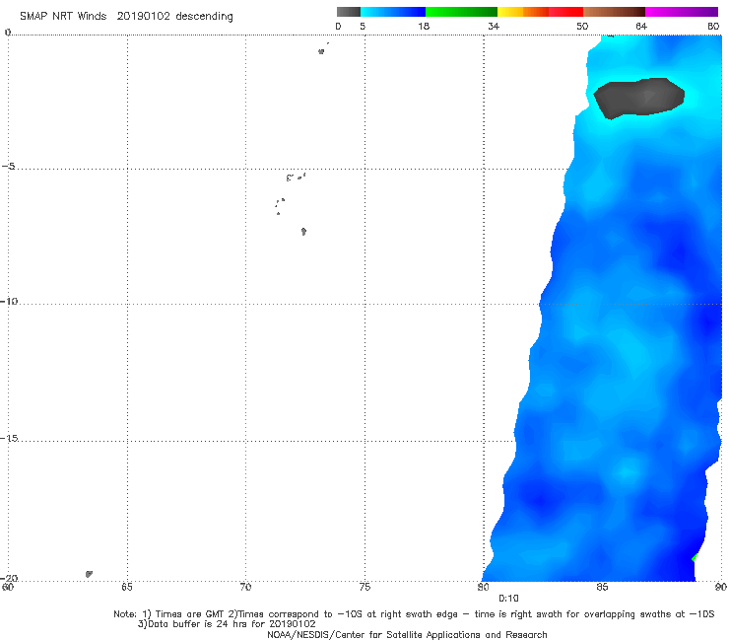Click the color bar label '80' below the purple end

coord(713,26)
